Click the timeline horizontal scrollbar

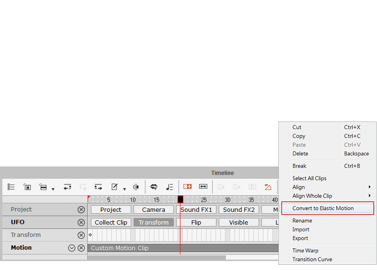(x=156, y=258)
